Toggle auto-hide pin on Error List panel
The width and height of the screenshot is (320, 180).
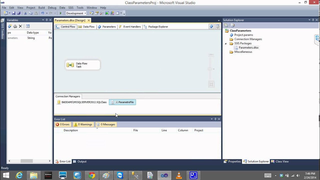pos(215,119)
